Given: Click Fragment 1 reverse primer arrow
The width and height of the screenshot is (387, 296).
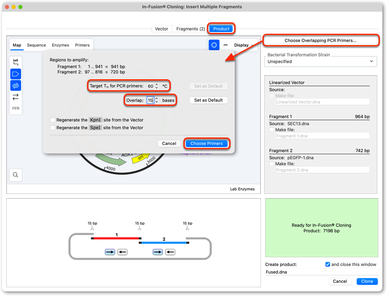Looking at the screenshot, I should 122,252.
